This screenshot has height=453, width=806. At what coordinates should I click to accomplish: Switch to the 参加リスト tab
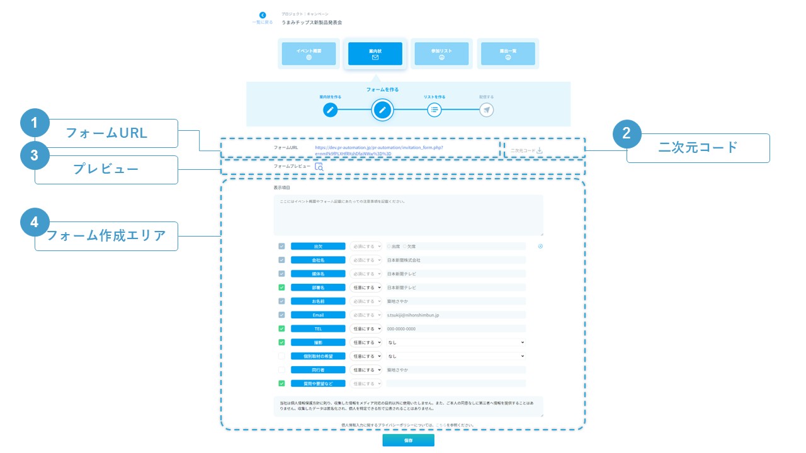click(441, 54)
